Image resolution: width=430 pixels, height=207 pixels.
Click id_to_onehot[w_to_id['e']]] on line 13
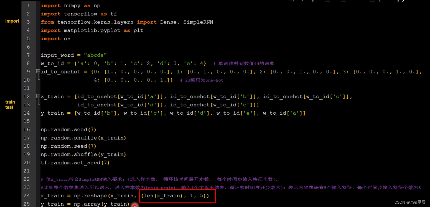click(215, 105)
